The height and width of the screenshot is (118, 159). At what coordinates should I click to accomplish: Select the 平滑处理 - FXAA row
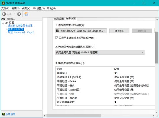pyautogui.click(x=106, y=81)
